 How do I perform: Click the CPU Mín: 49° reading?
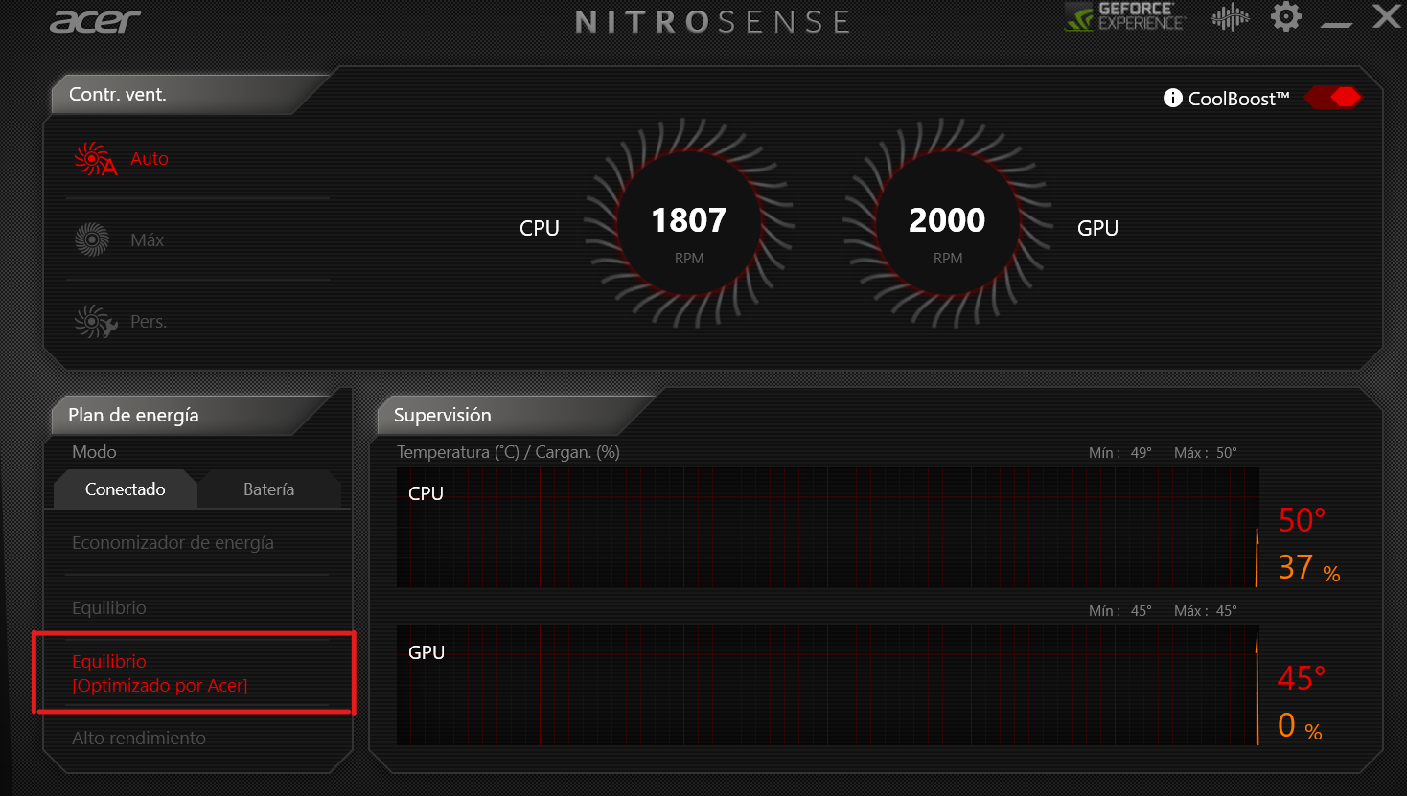click(x=1120, y=453)
